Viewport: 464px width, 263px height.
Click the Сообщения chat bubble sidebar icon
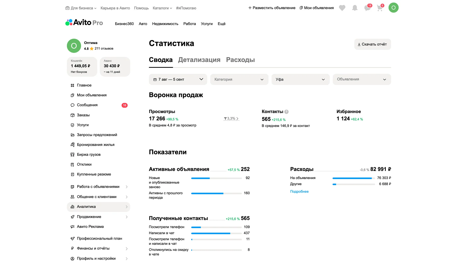[72, 105]
